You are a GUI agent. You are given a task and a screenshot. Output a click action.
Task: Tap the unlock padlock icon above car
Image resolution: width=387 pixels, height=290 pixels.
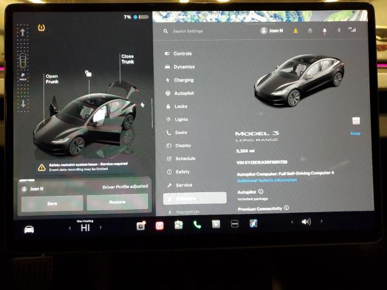[88, 73]
